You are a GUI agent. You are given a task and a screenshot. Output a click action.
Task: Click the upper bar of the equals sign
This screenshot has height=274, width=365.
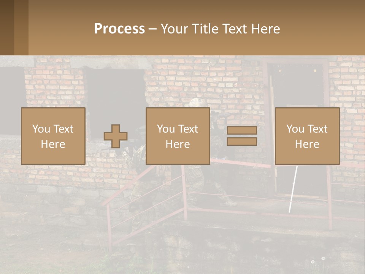coord(242,131)
